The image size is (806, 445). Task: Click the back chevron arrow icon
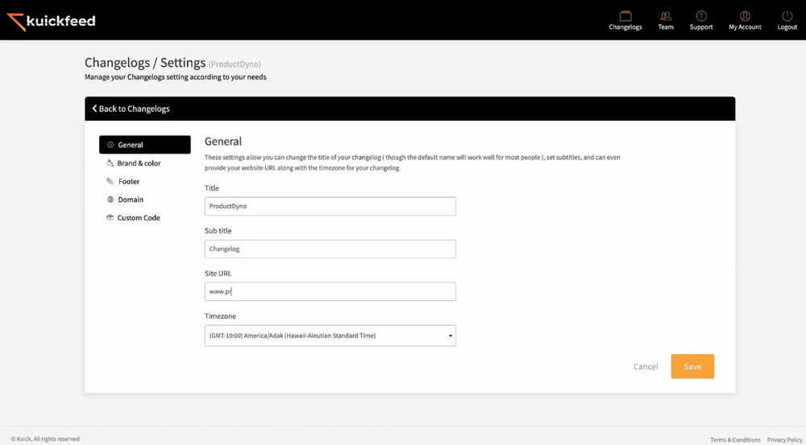[x=94, y=109]
